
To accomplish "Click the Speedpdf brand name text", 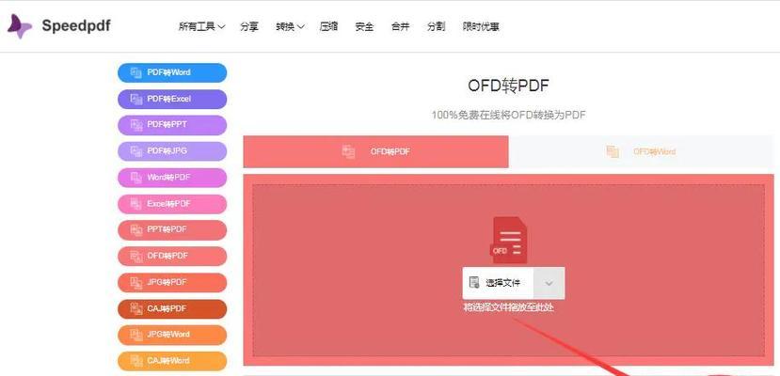I will tap(76, 25).
